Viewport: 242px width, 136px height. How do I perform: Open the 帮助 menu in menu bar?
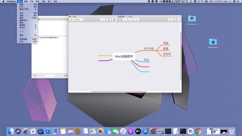coord(55,2)
